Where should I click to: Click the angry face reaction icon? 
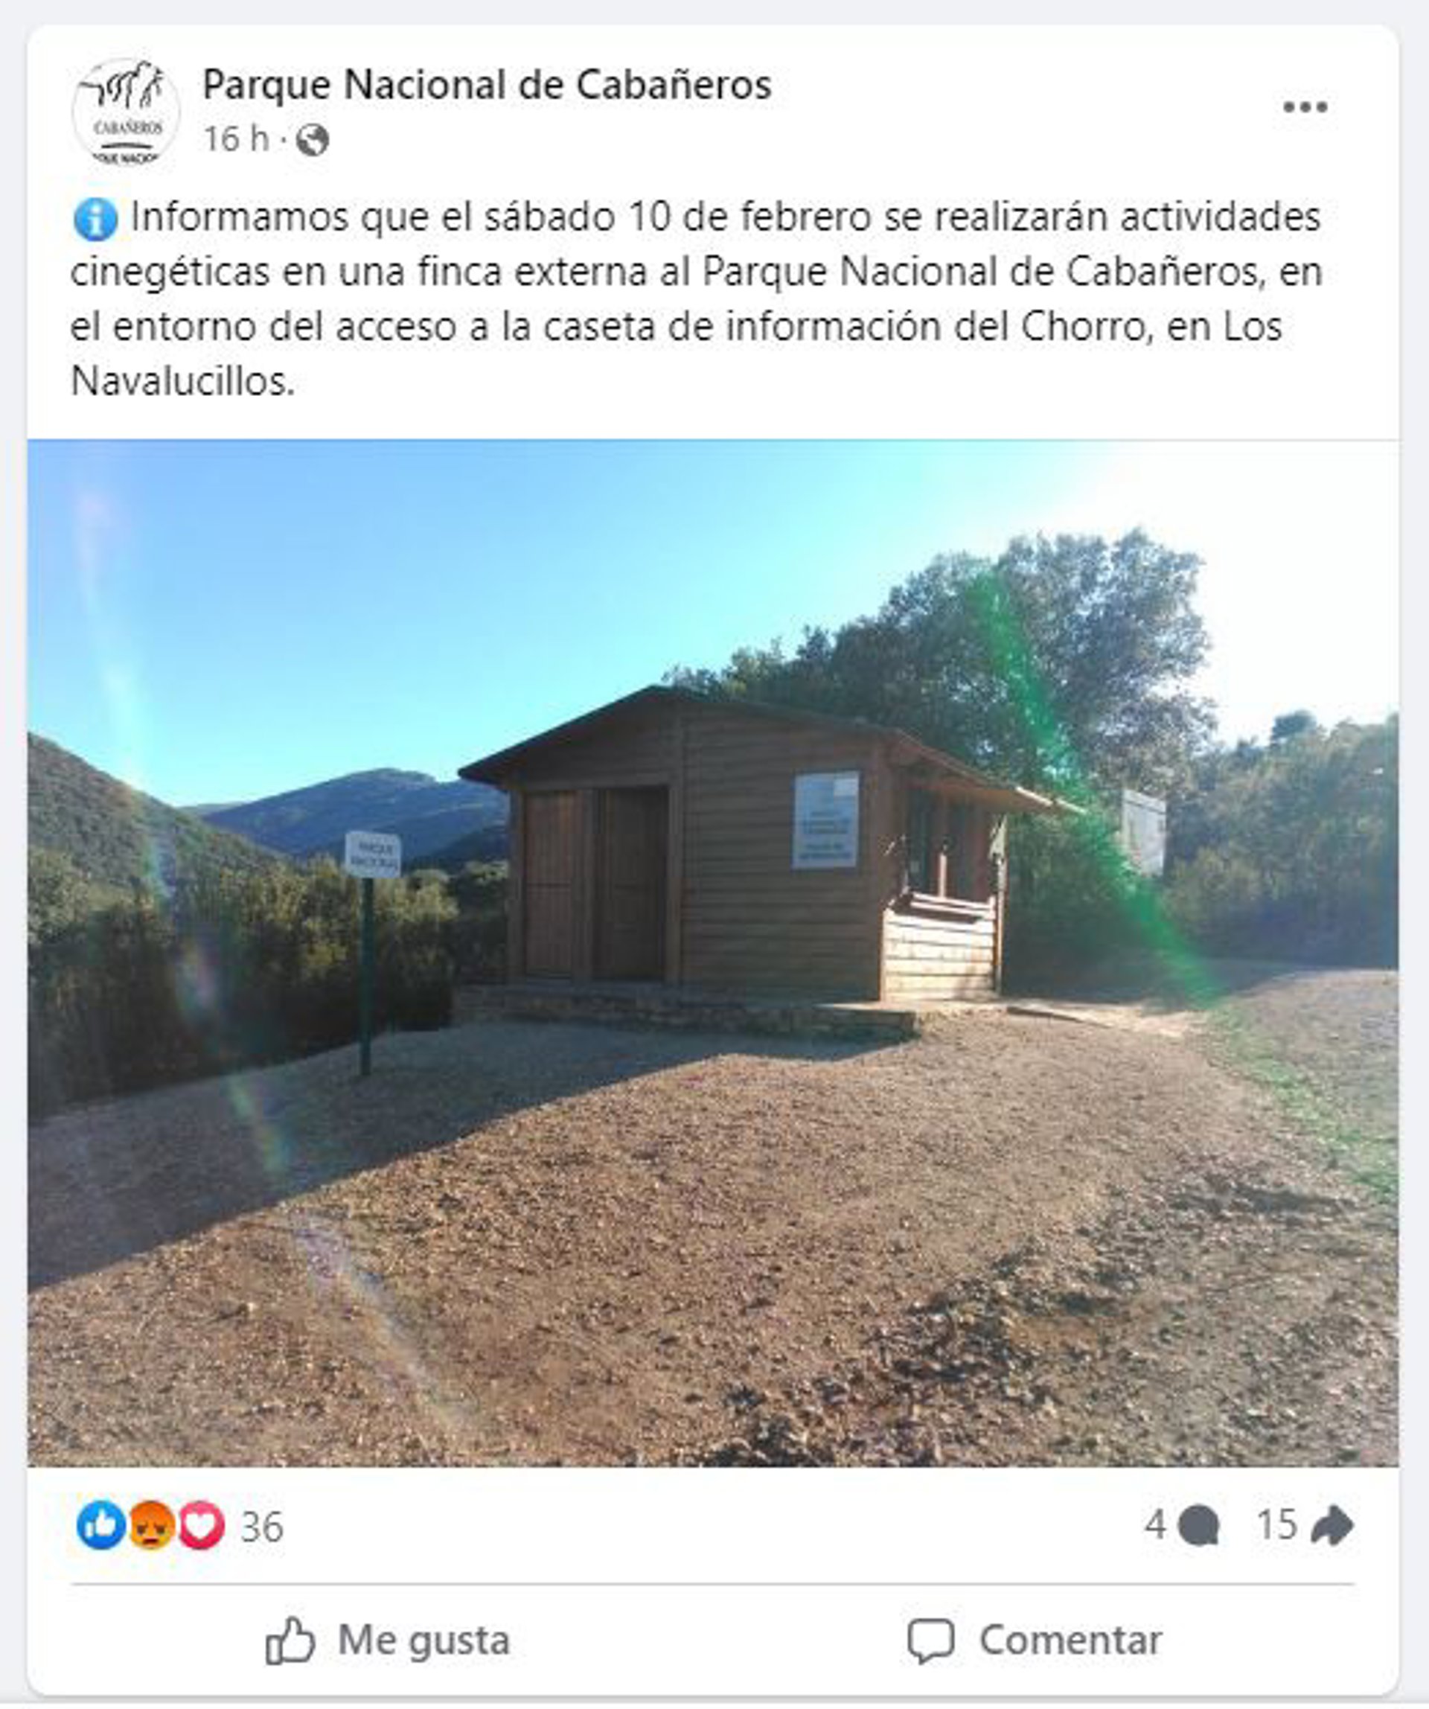click(x=150, y=1525)
